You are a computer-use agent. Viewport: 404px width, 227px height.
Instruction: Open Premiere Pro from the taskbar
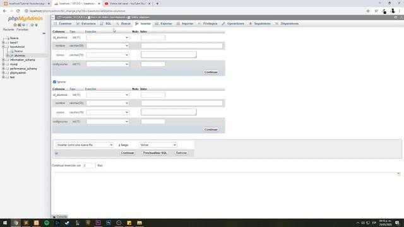click(x=98, y=223)
